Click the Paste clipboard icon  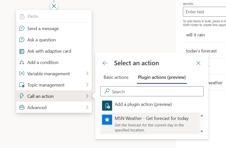tap(22, 17)
